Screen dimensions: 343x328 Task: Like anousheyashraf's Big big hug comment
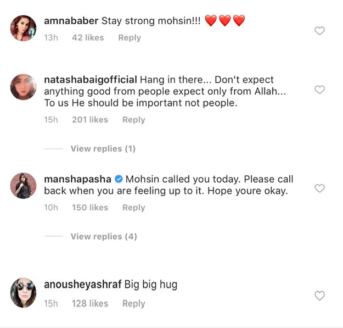tap(319, 296)
